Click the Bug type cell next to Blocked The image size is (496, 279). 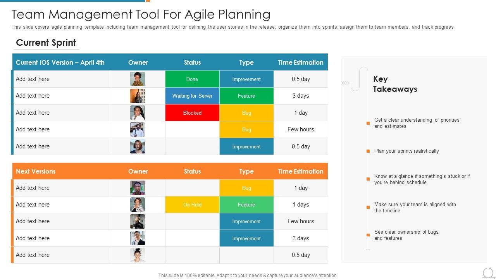point(246,113)
